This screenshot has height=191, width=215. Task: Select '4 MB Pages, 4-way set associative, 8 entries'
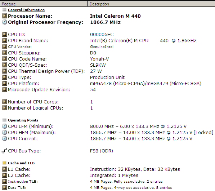click(131, 187)
